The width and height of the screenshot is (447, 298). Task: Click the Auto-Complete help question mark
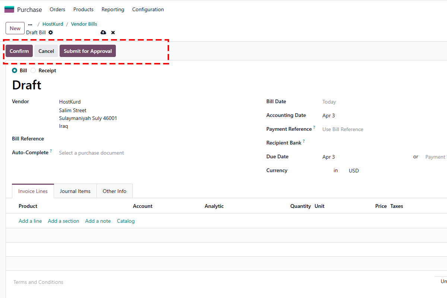pos(50,150)
